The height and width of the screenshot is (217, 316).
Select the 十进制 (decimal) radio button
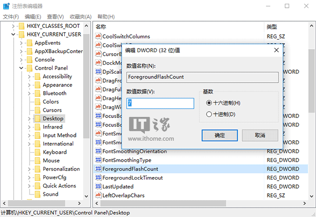[209, 114]
